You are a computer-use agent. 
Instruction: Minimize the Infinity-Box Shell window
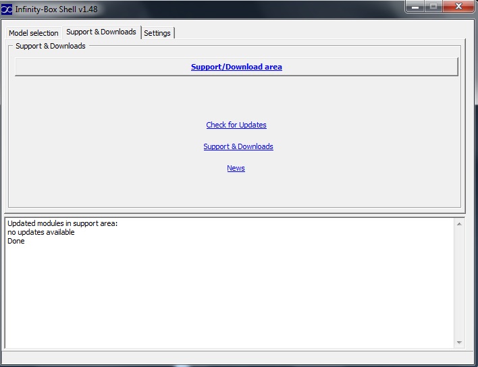pos(415,6)
